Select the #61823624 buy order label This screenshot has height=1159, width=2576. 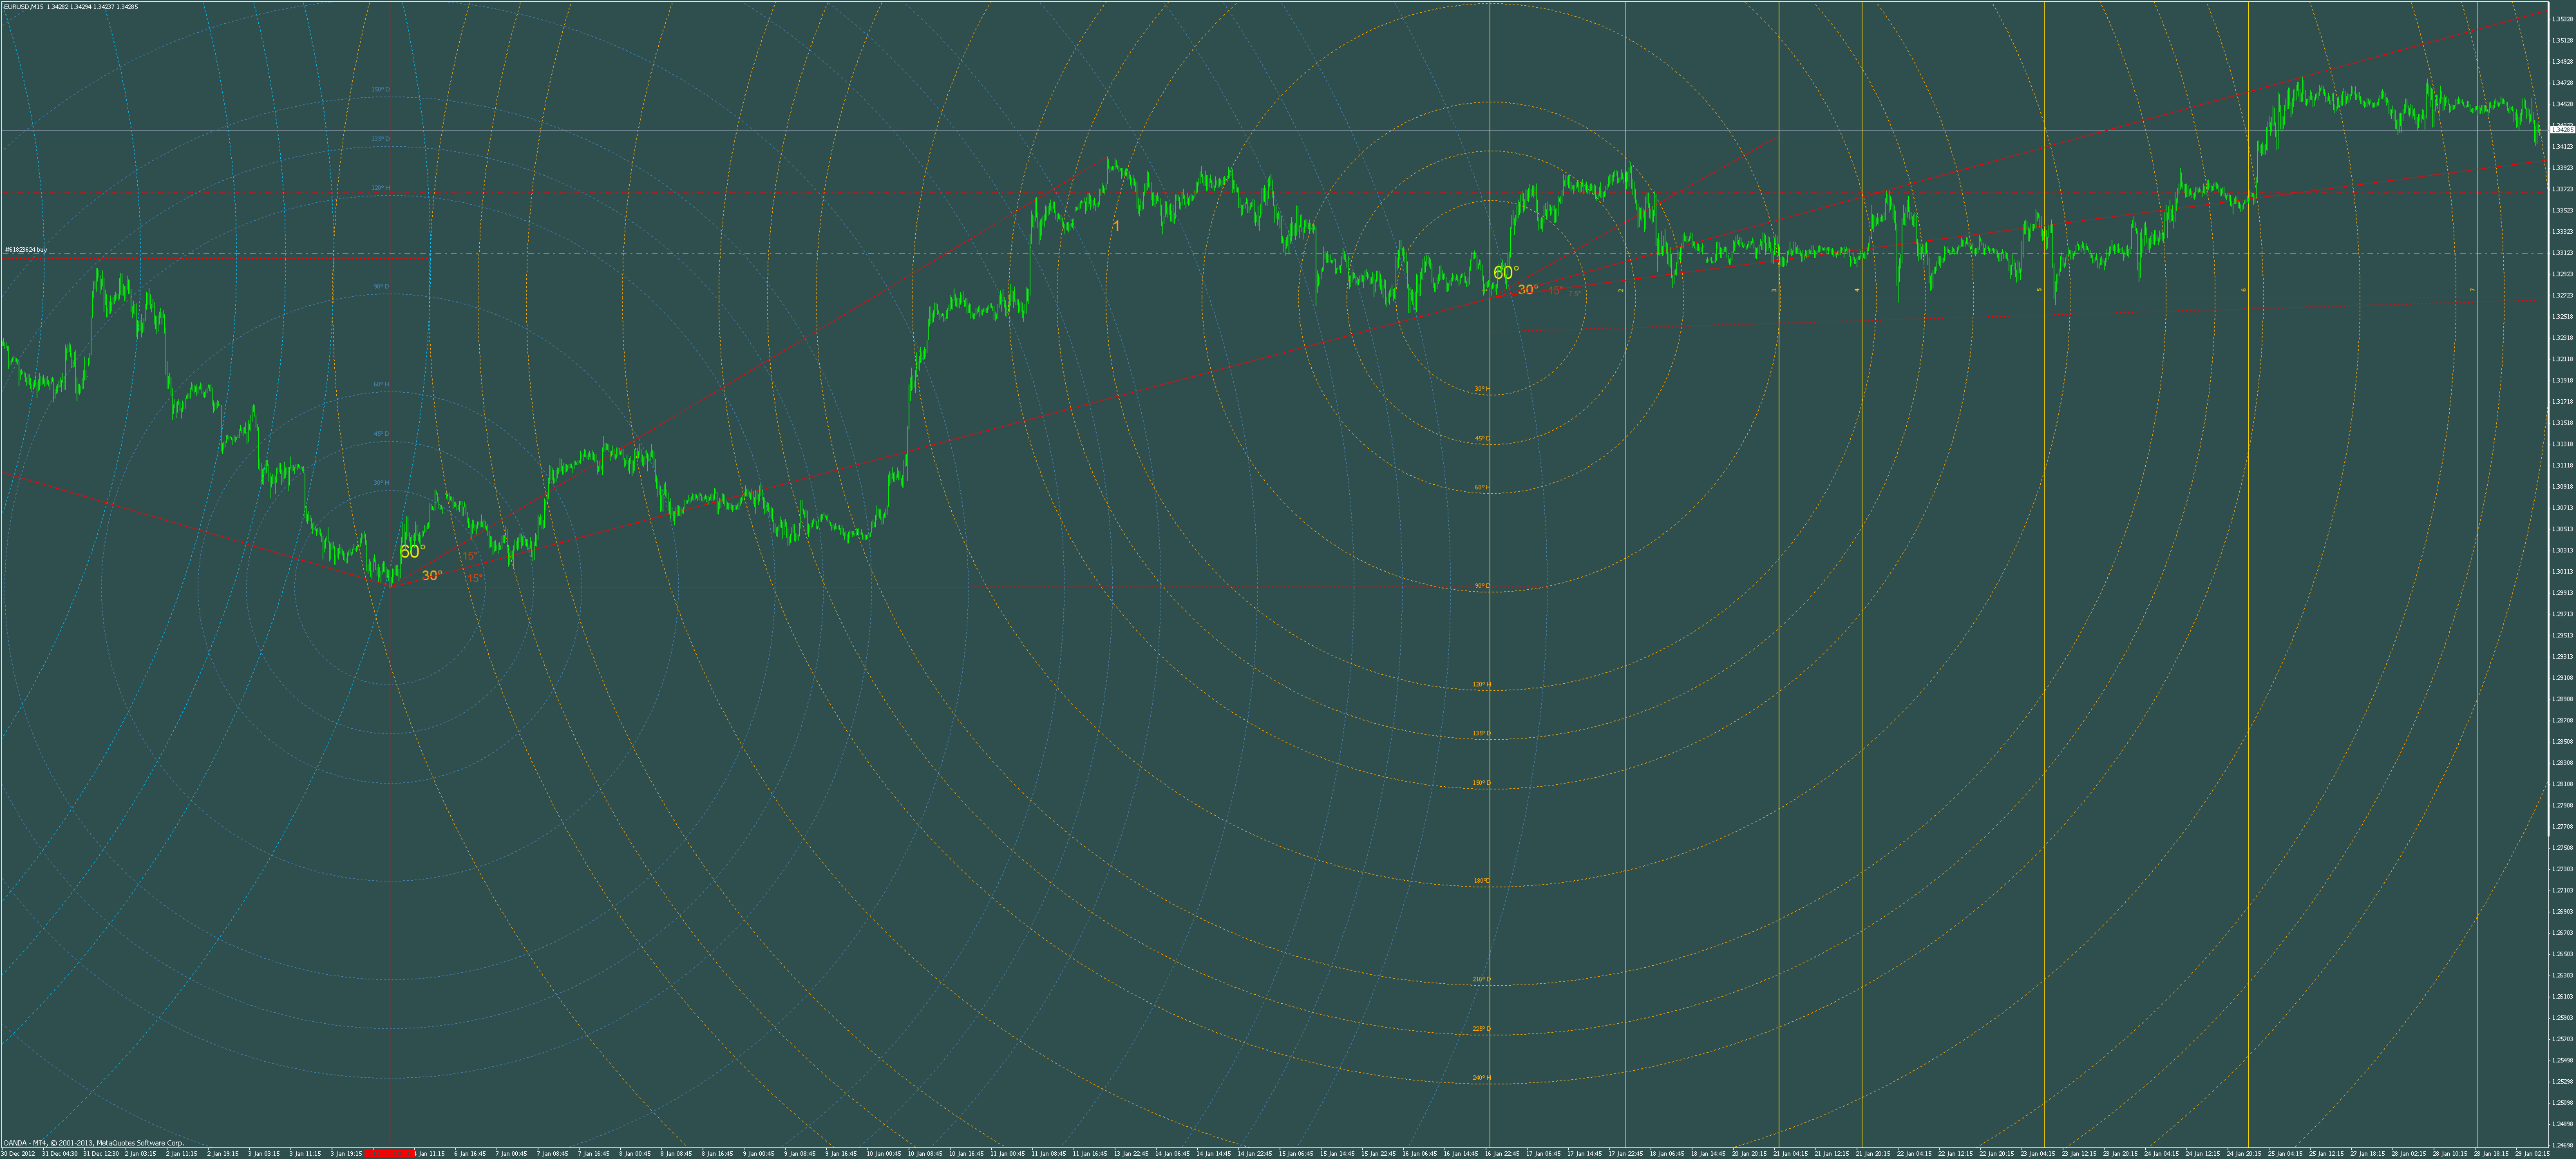(26, 249)
